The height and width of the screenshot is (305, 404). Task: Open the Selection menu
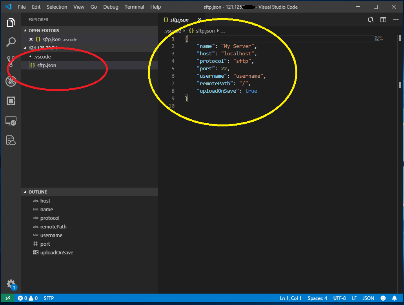[x=57, y=7]
